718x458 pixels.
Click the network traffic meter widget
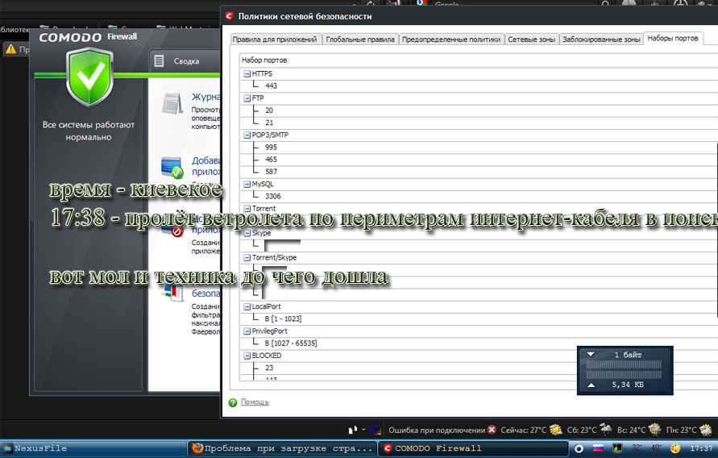625,370
